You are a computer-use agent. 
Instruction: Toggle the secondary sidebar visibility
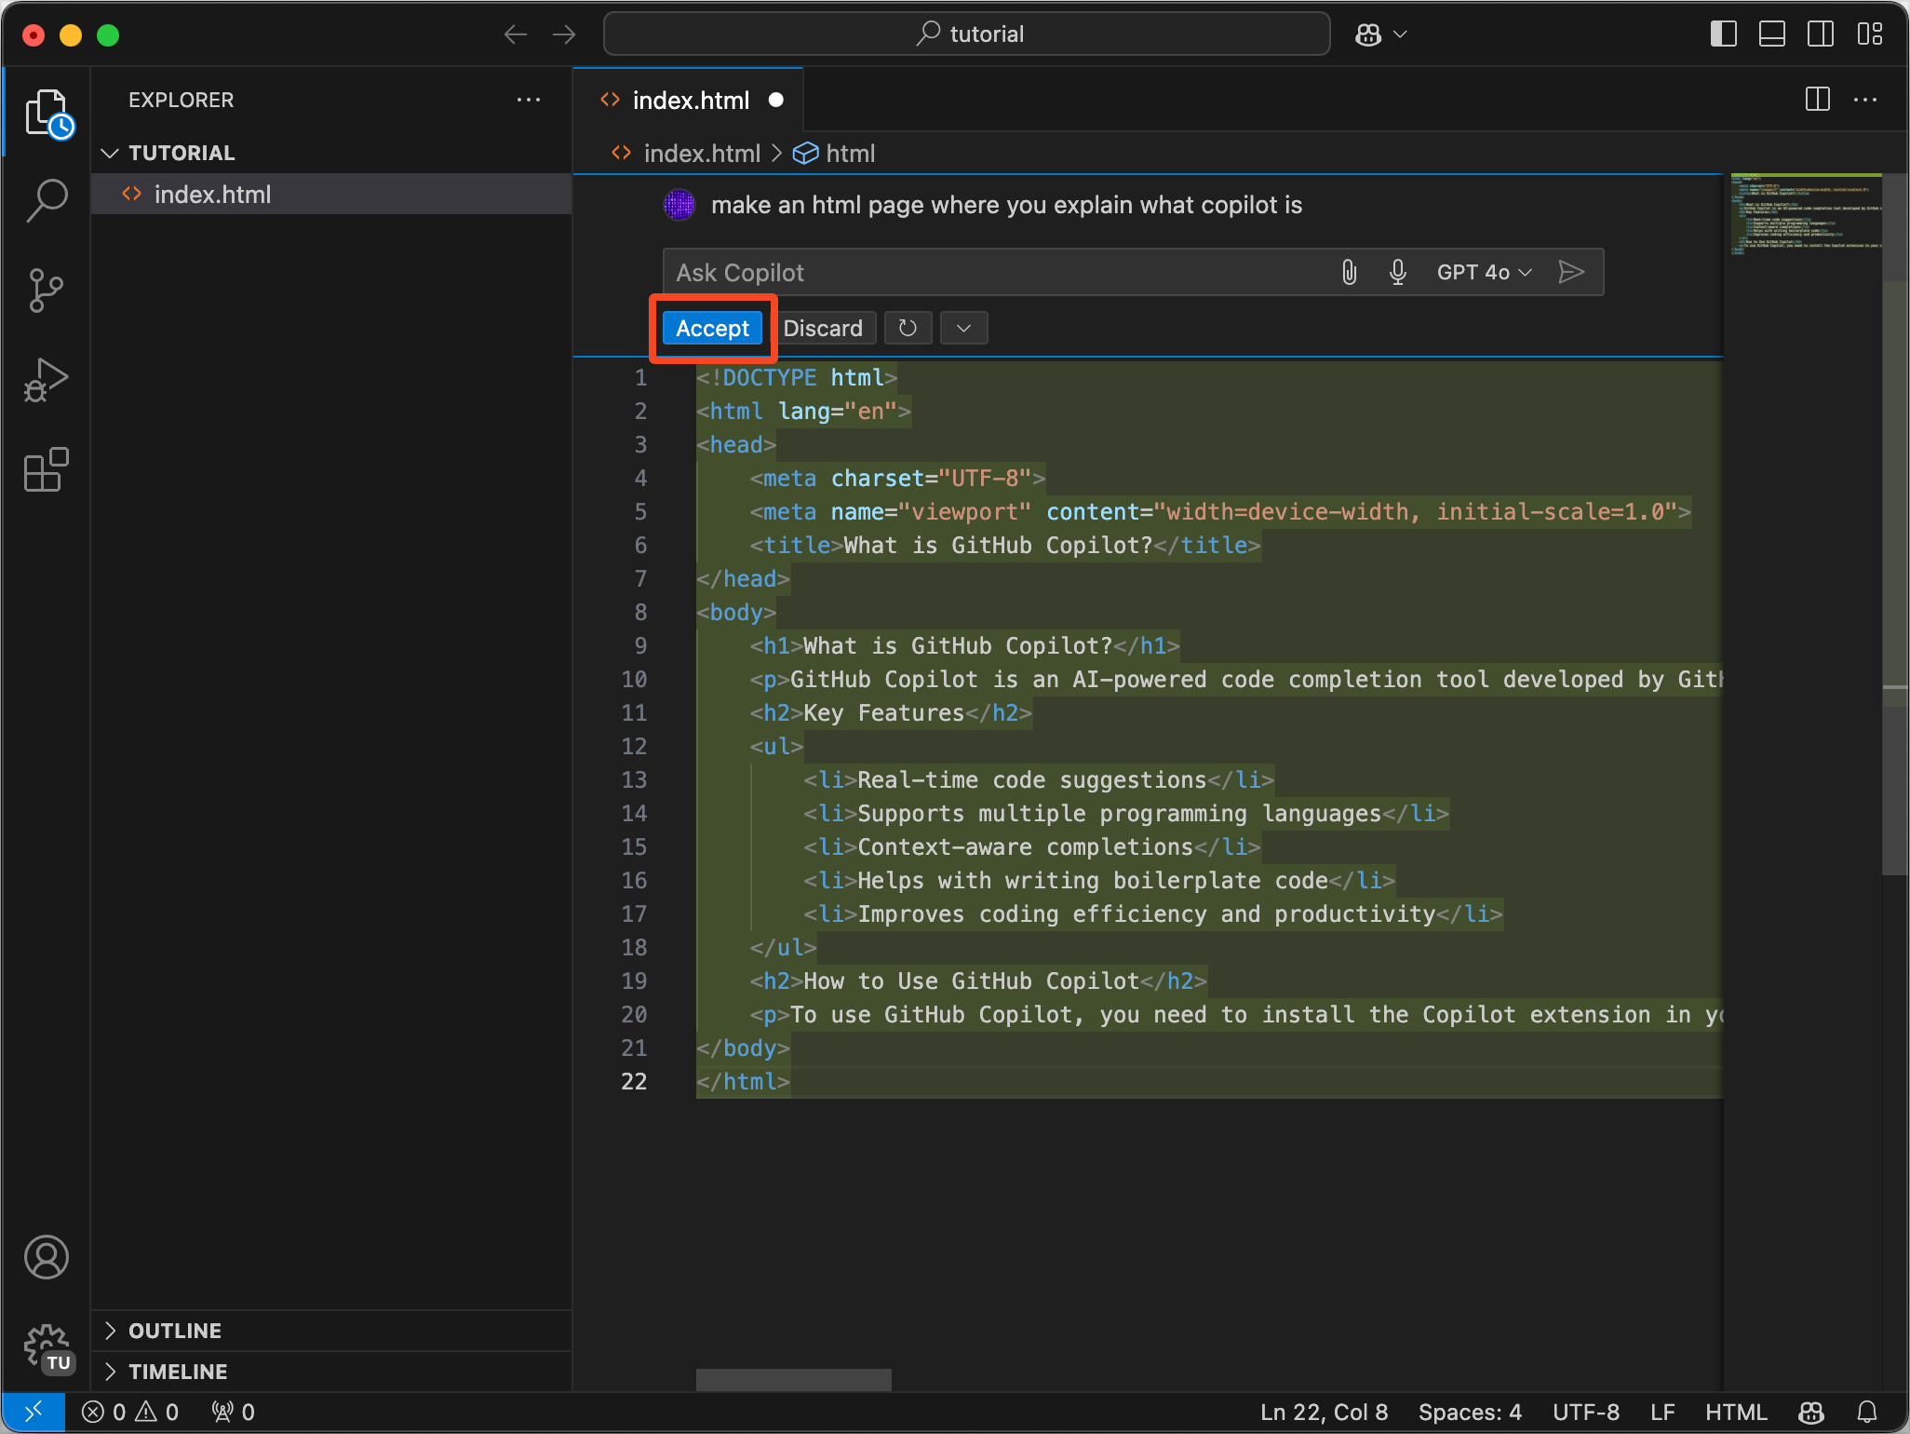click(1820, 34)
